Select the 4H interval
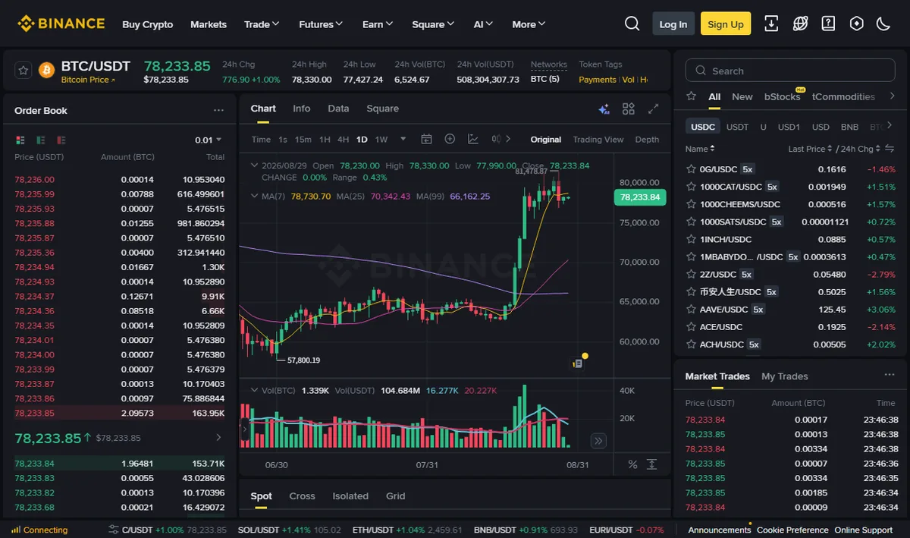910x538 pixels. (x=344, y=140)
